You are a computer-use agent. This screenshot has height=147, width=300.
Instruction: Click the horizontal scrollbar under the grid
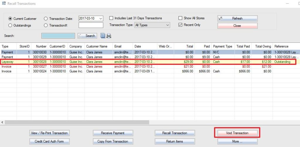point(77,122)
